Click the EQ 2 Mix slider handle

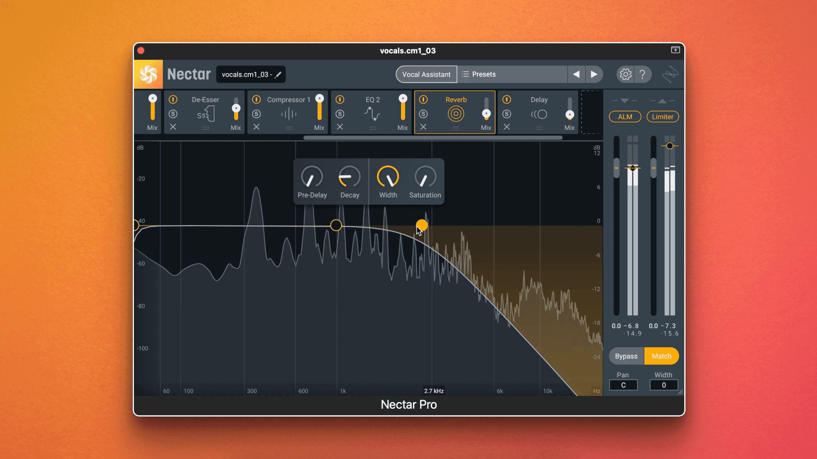[x=403, y=98]
